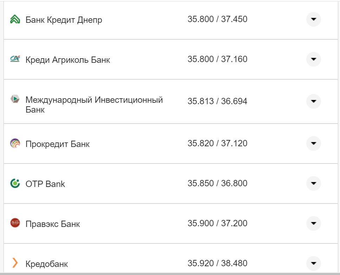The image size is (340, 275).
Task: Expand details for Правэкс Банк
Action: 314,223
